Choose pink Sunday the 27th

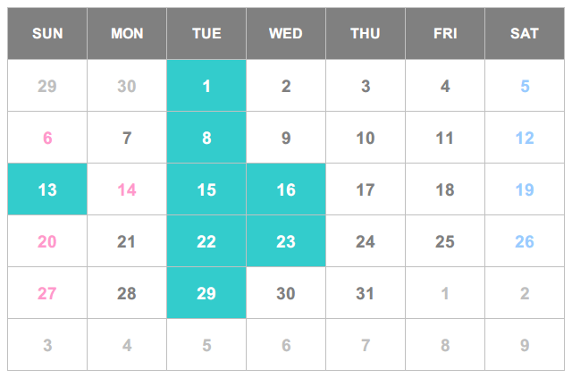tap(47, 292)
